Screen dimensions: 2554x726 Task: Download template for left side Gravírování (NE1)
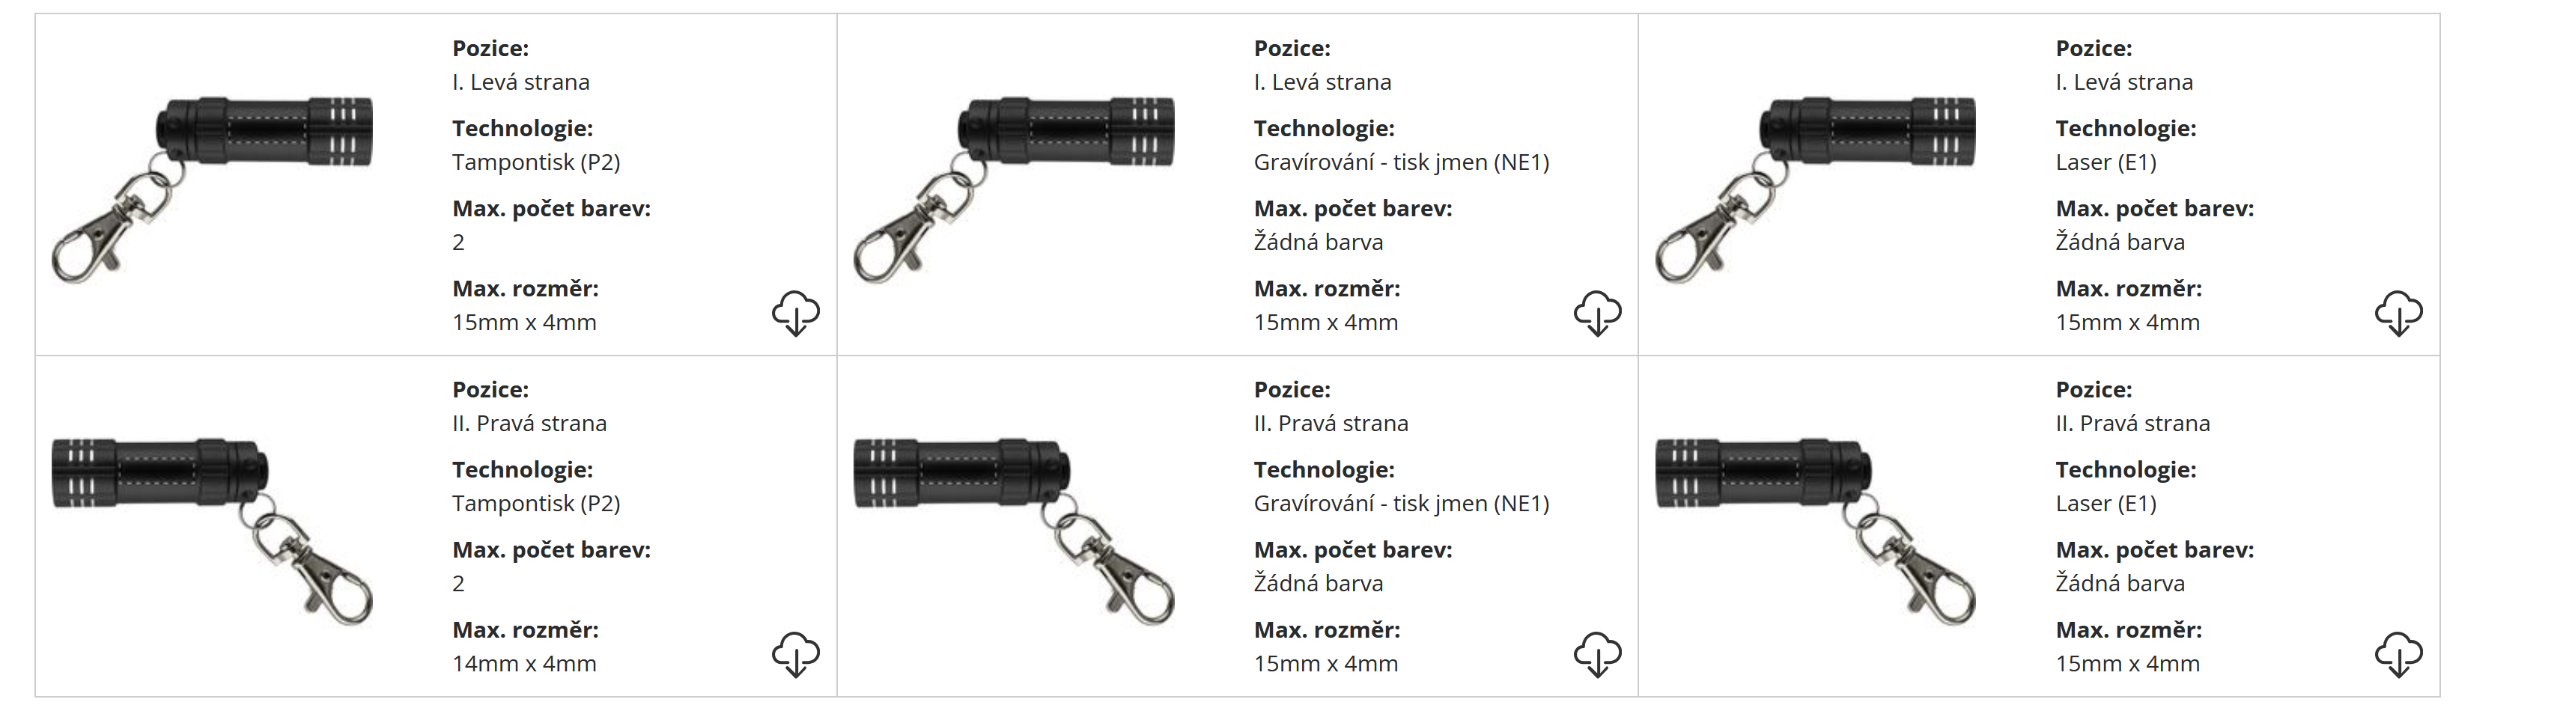(x=1596, y=313)
